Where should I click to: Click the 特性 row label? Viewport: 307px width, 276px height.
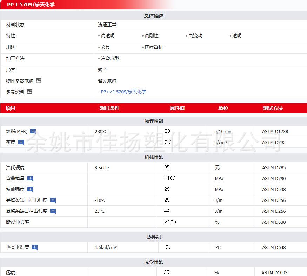point(11,36)
